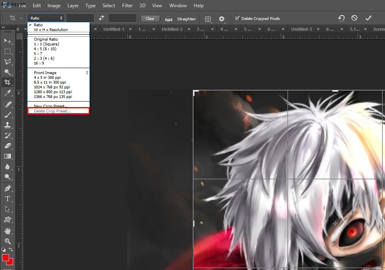This screenshot has width=385, height=270.
Task: Select 4 x 5 in 300 ppi preset
Action: pyautogui.click(x=59, y=77)
